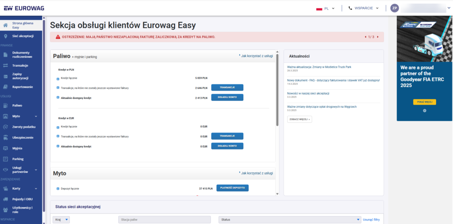Click the banner carousel dot indicator
The width and height of the screenshot is (453, 224).
point(424,110)
